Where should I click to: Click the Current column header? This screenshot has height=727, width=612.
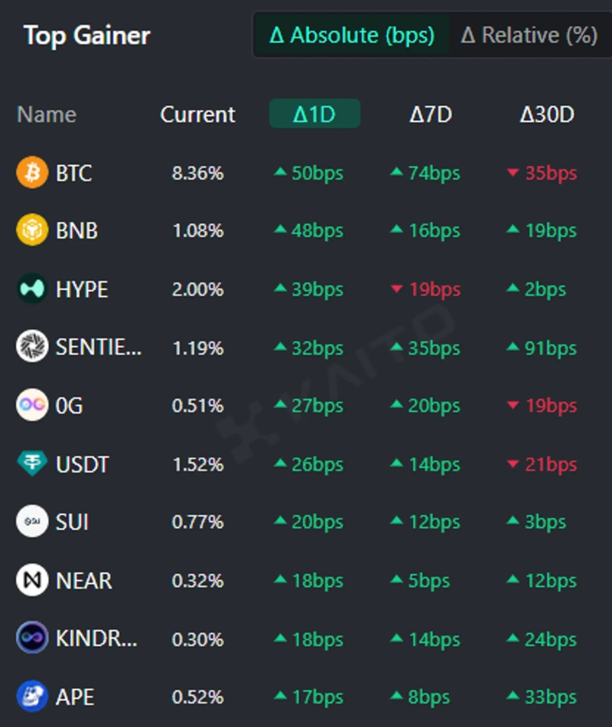(197, 115)
